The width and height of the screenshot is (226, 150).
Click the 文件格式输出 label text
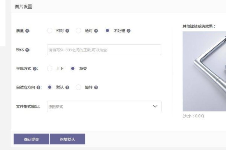(28, 106)
